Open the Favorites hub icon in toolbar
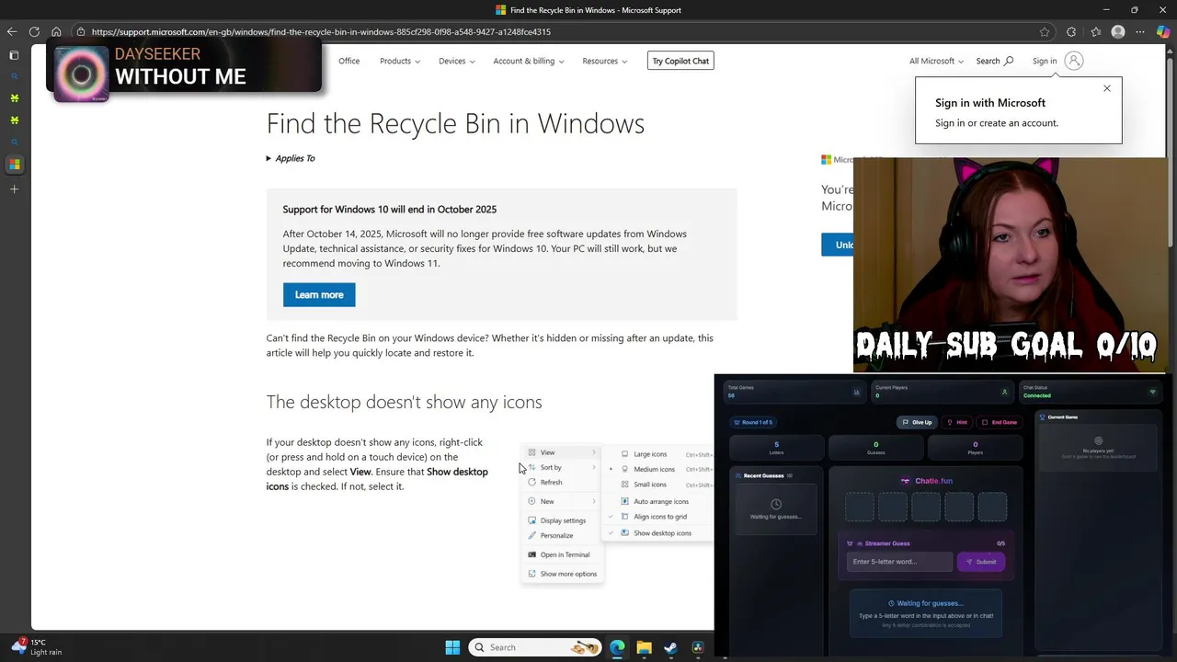 [1095, 31]
